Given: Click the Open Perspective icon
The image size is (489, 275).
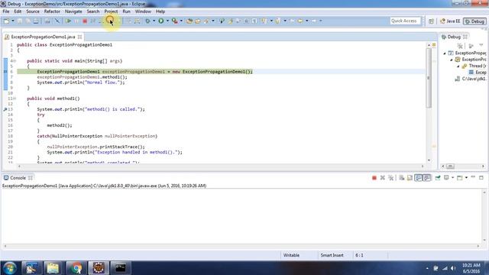Looking at the screenshot, I should 431,21.
